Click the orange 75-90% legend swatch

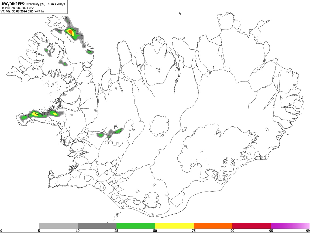coord(213,226)
